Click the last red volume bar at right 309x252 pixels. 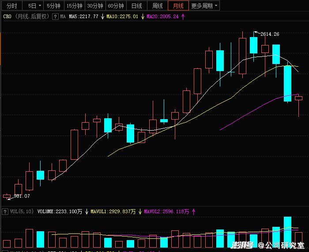298,240
